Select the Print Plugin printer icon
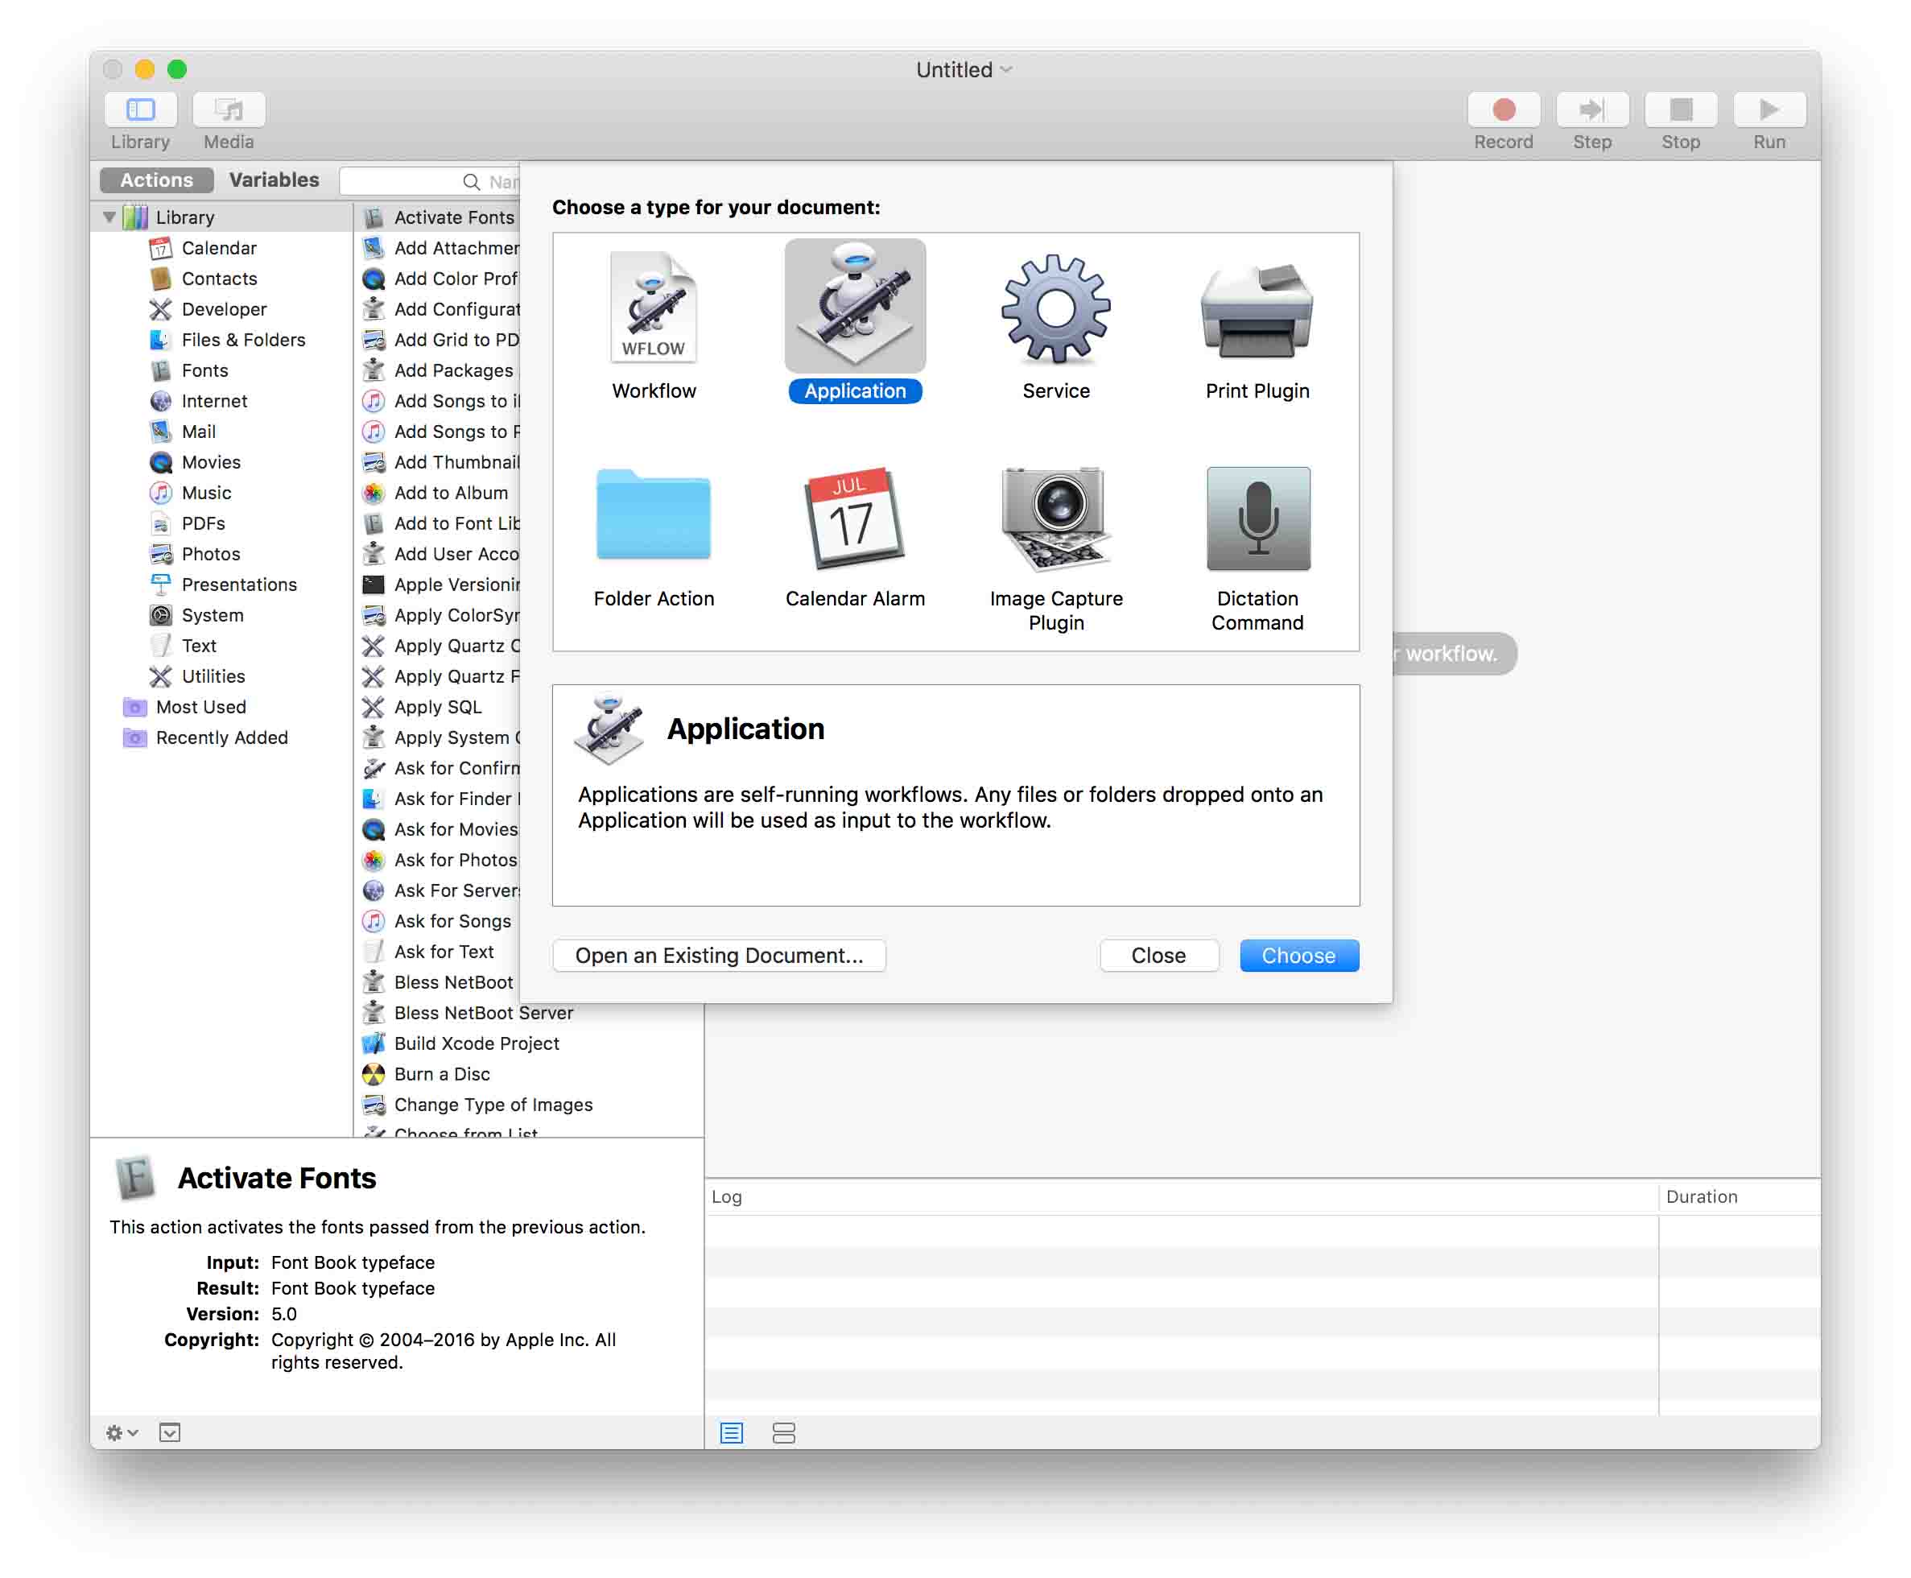The height and width of the screenshot is (1578, 1911). pos(1257,309)
